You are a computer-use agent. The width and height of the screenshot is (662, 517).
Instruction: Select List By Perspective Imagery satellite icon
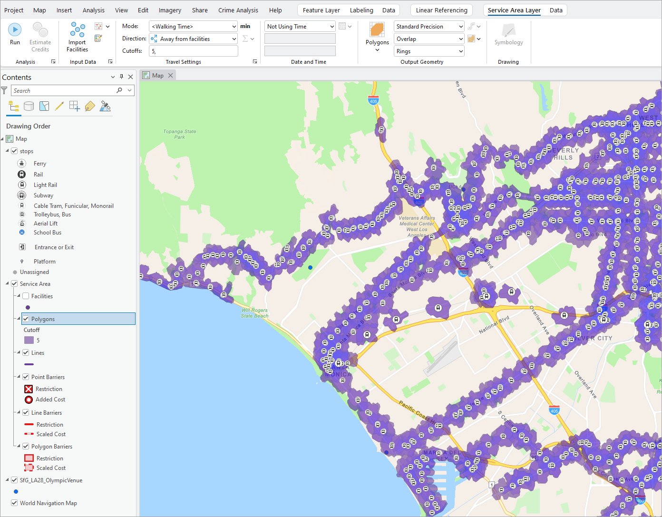105,106
